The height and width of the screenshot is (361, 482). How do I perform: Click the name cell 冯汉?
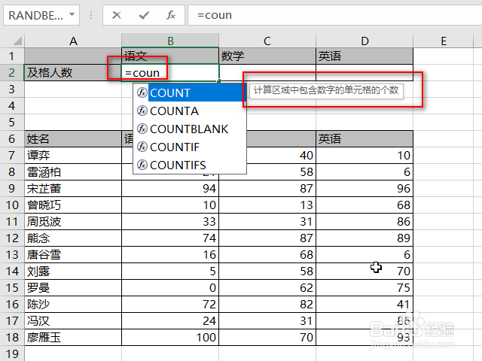click(x=73, y=321)
